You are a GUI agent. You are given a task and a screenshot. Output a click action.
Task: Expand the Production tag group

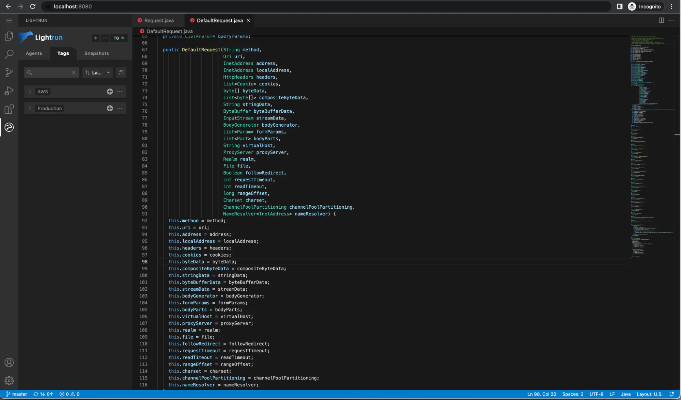[x=30, y=108]
